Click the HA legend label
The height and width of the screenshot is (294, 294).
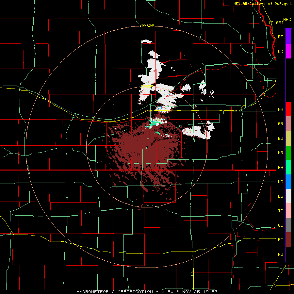coord(280,109)
